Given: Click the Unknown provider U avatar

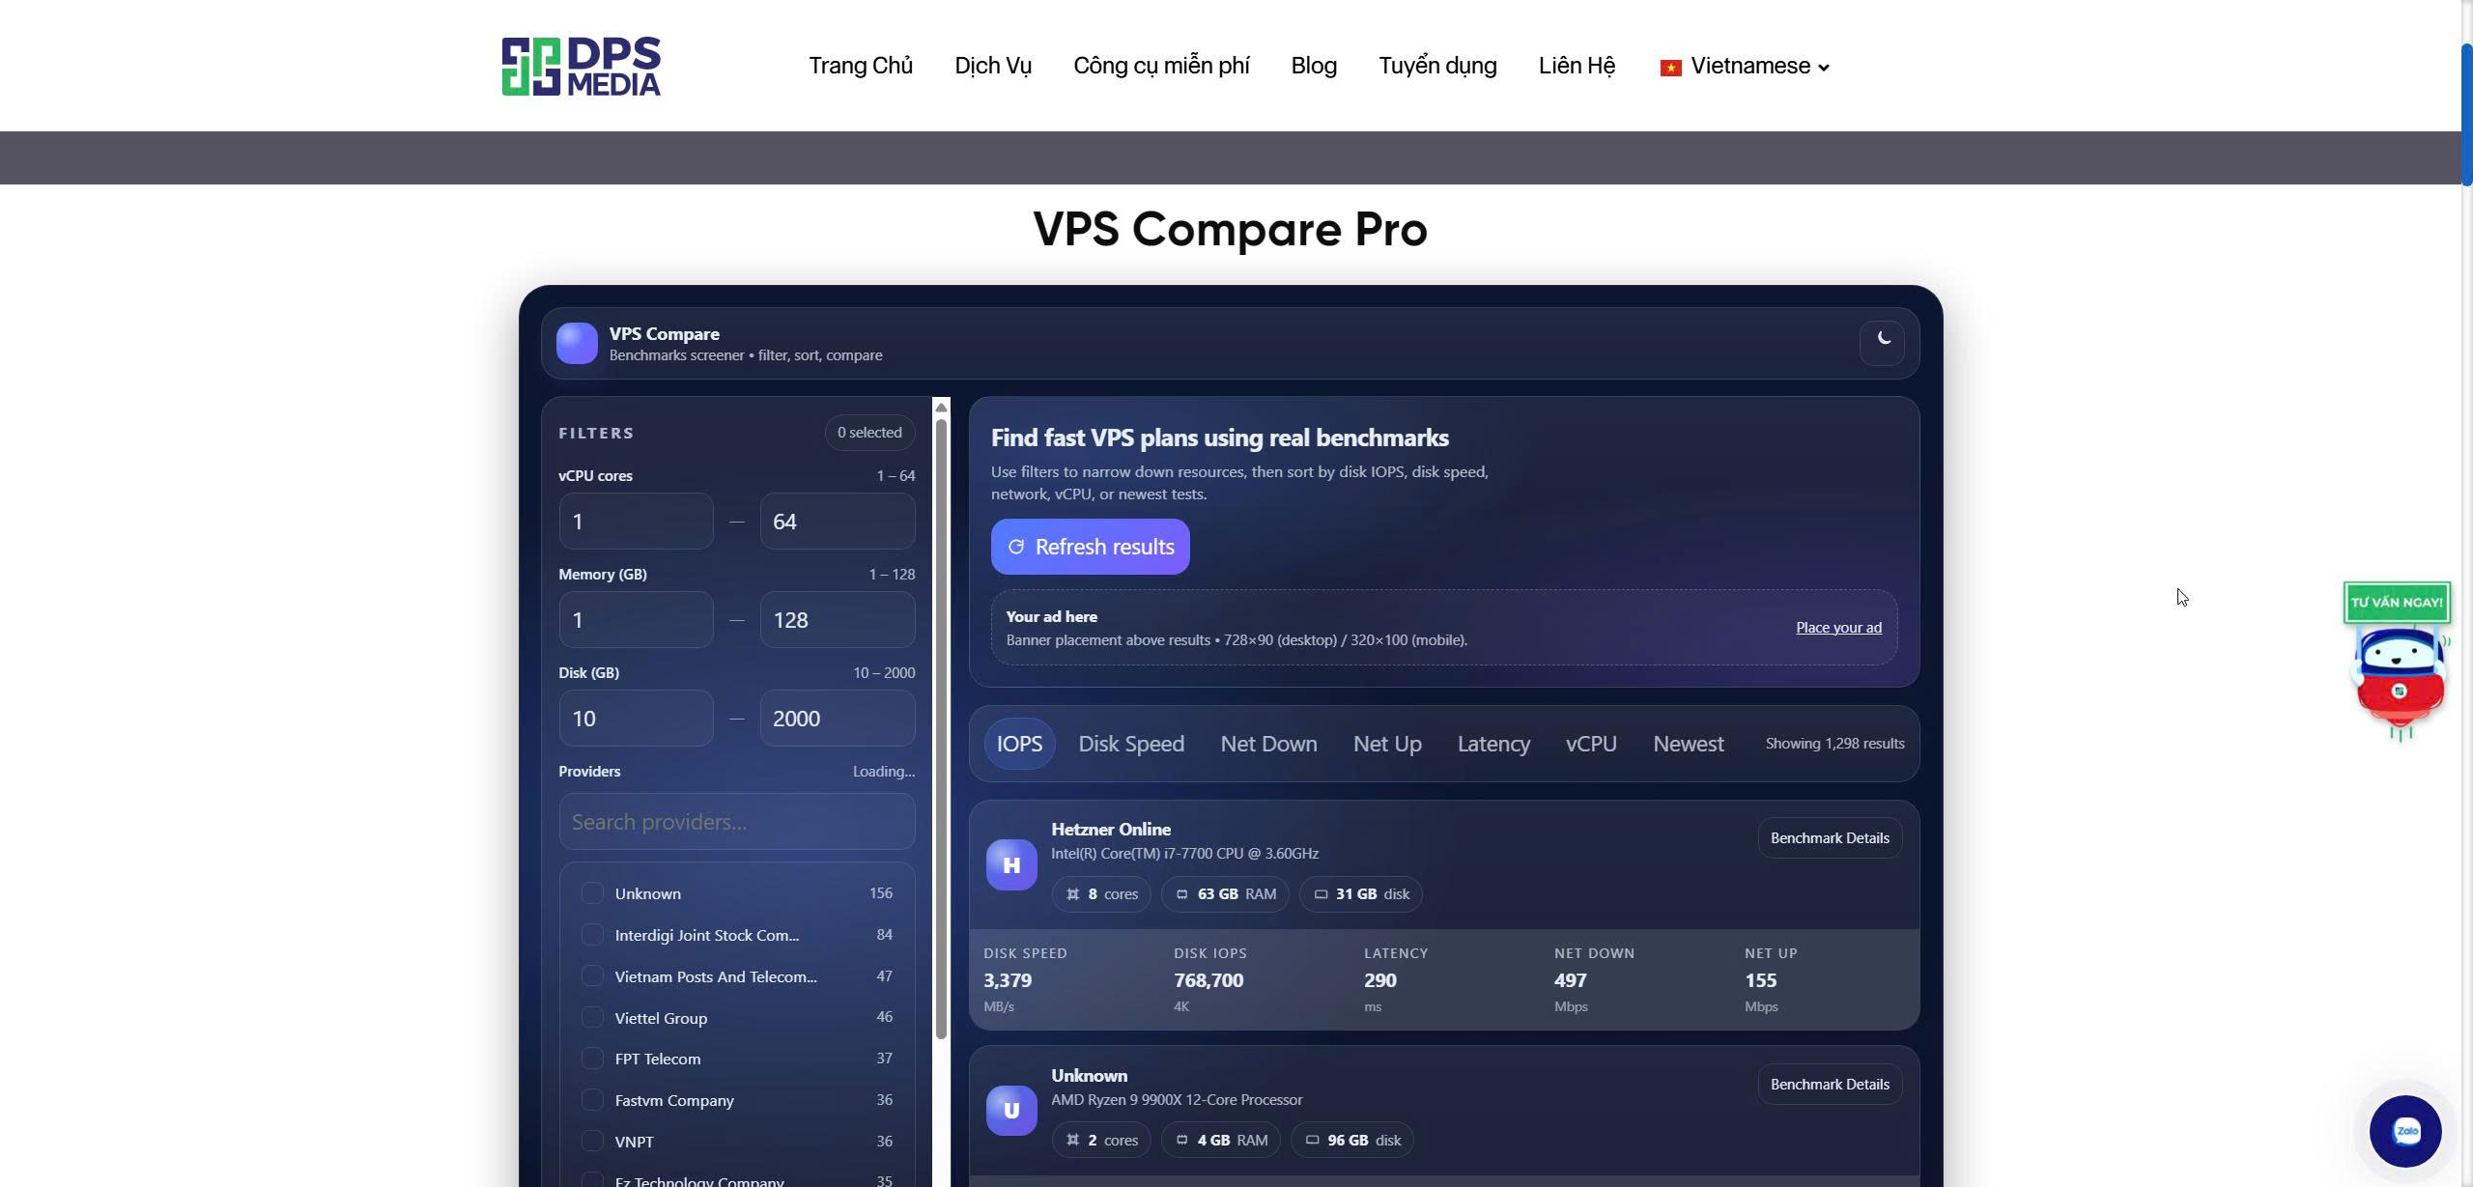Looking at the screenshot, I should coord(1009,1110).
